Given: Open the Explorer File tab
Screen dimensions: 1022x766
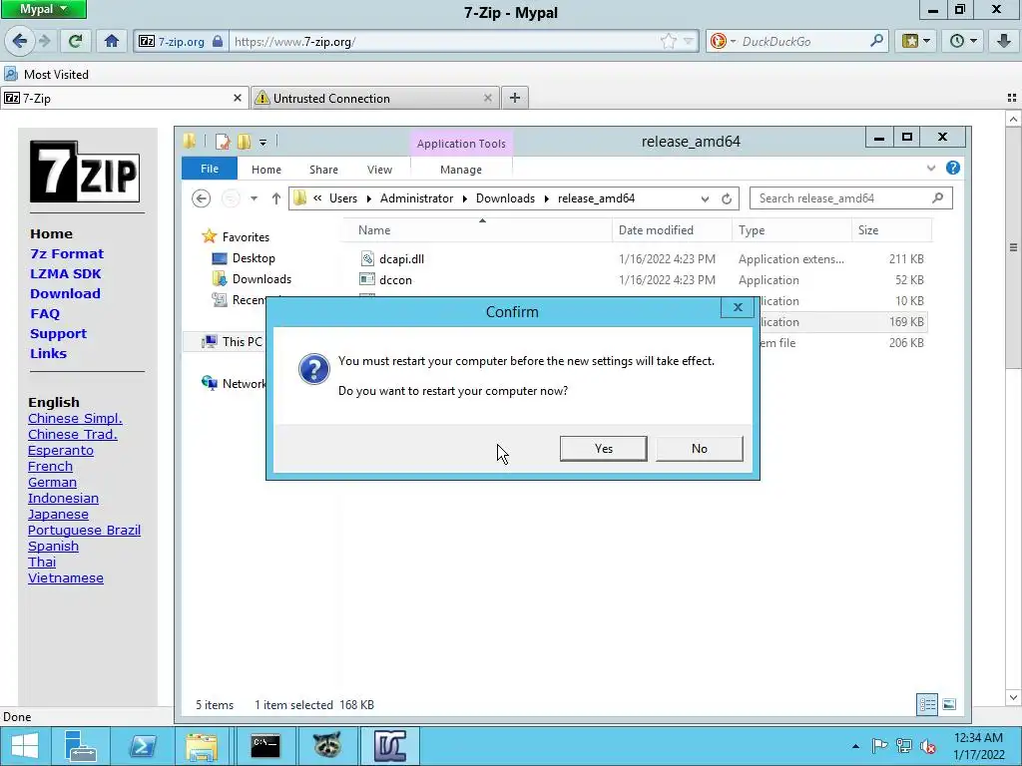Looking at the screenshot, I should (x=210, y=169).
